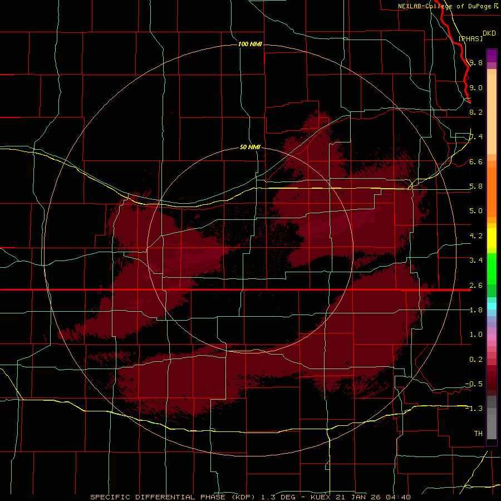The height and width of the screenshot is (501, 501).
Task: Click the TH label on the legend
Action: [478, 433]
